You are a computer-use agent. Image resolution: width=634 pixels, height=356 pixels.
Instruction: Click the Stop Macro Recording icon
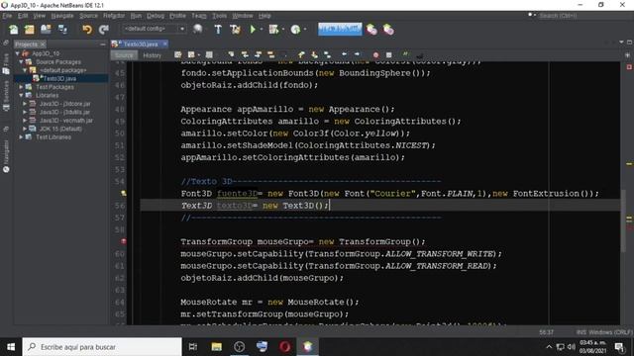388,55
